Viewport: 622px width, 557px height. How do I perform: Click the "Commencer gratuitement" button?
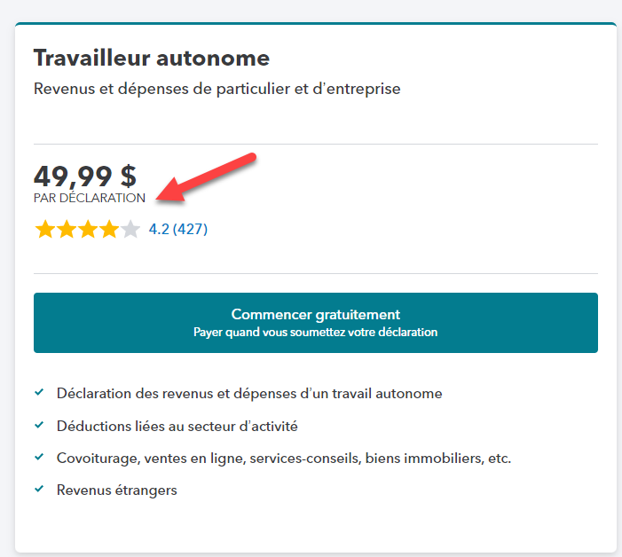point(315,323)
